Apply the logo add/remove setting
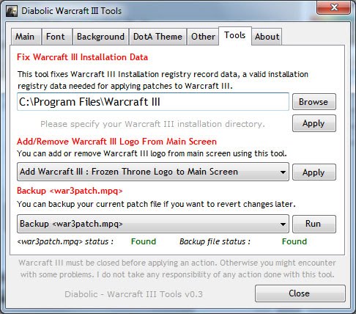The image size is (356, 314). 314,172
